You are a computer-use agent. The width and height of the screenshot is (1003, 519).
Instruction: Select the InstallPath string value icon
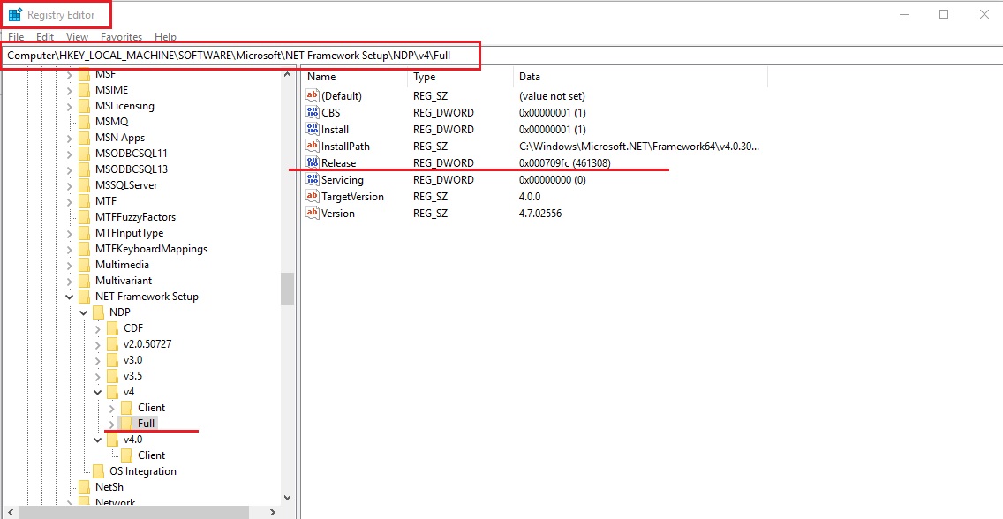(x=313, y=147)
